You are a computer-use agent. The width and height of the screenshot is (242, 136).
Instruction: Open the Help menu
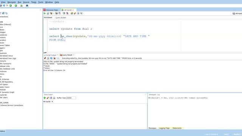[x=57, y=2]
